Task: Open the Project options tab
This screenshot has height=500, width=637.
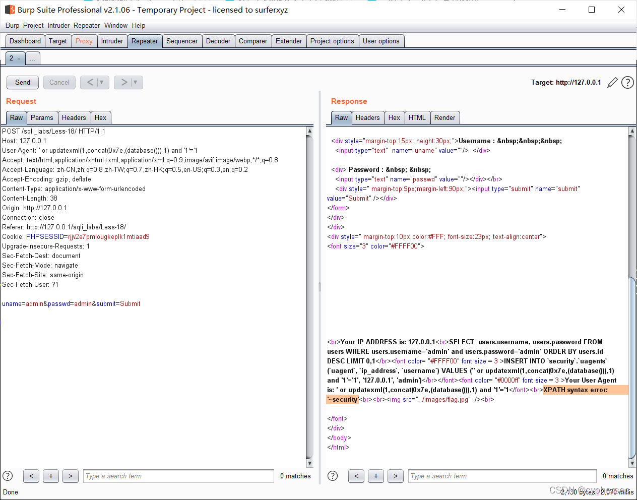Action: click(332, 41)
